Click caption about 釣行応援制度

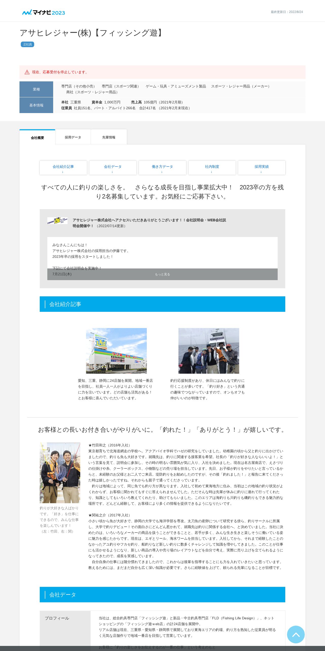[208, 389]
